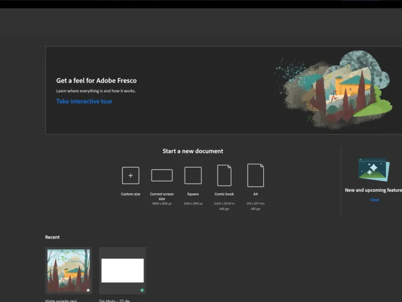This screenshot has width=402, height=302.
Task: Click the 'Comic book' preset label
Action: click(x=224, y=194)
